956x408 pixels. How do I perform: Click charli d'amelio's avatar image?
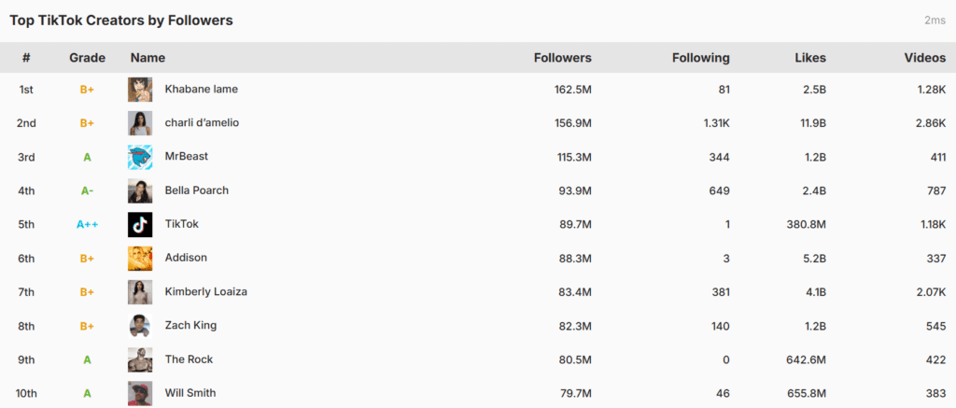pos(140,123)
